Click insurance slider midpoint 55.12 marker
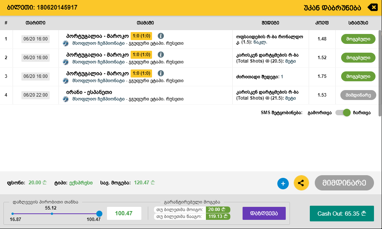This screenshot has height=229, width=382. (52, 214)
